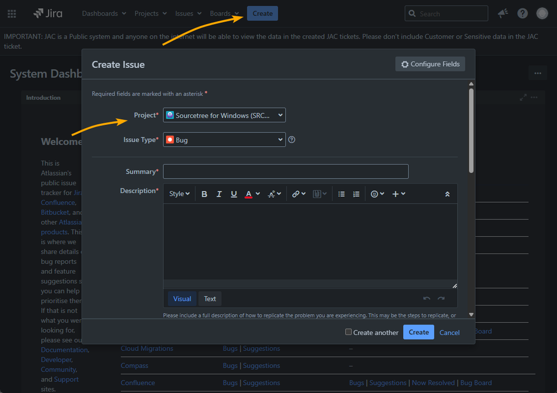Click the attachment icon in editor toolbar
The height and width of the screenshot is (393, 557).
317,194
